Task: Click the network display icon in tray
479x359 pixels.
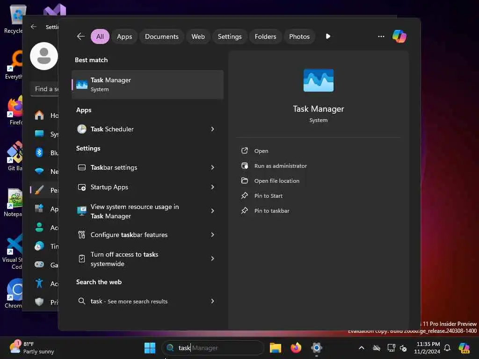Action: [x=391, y=348]
